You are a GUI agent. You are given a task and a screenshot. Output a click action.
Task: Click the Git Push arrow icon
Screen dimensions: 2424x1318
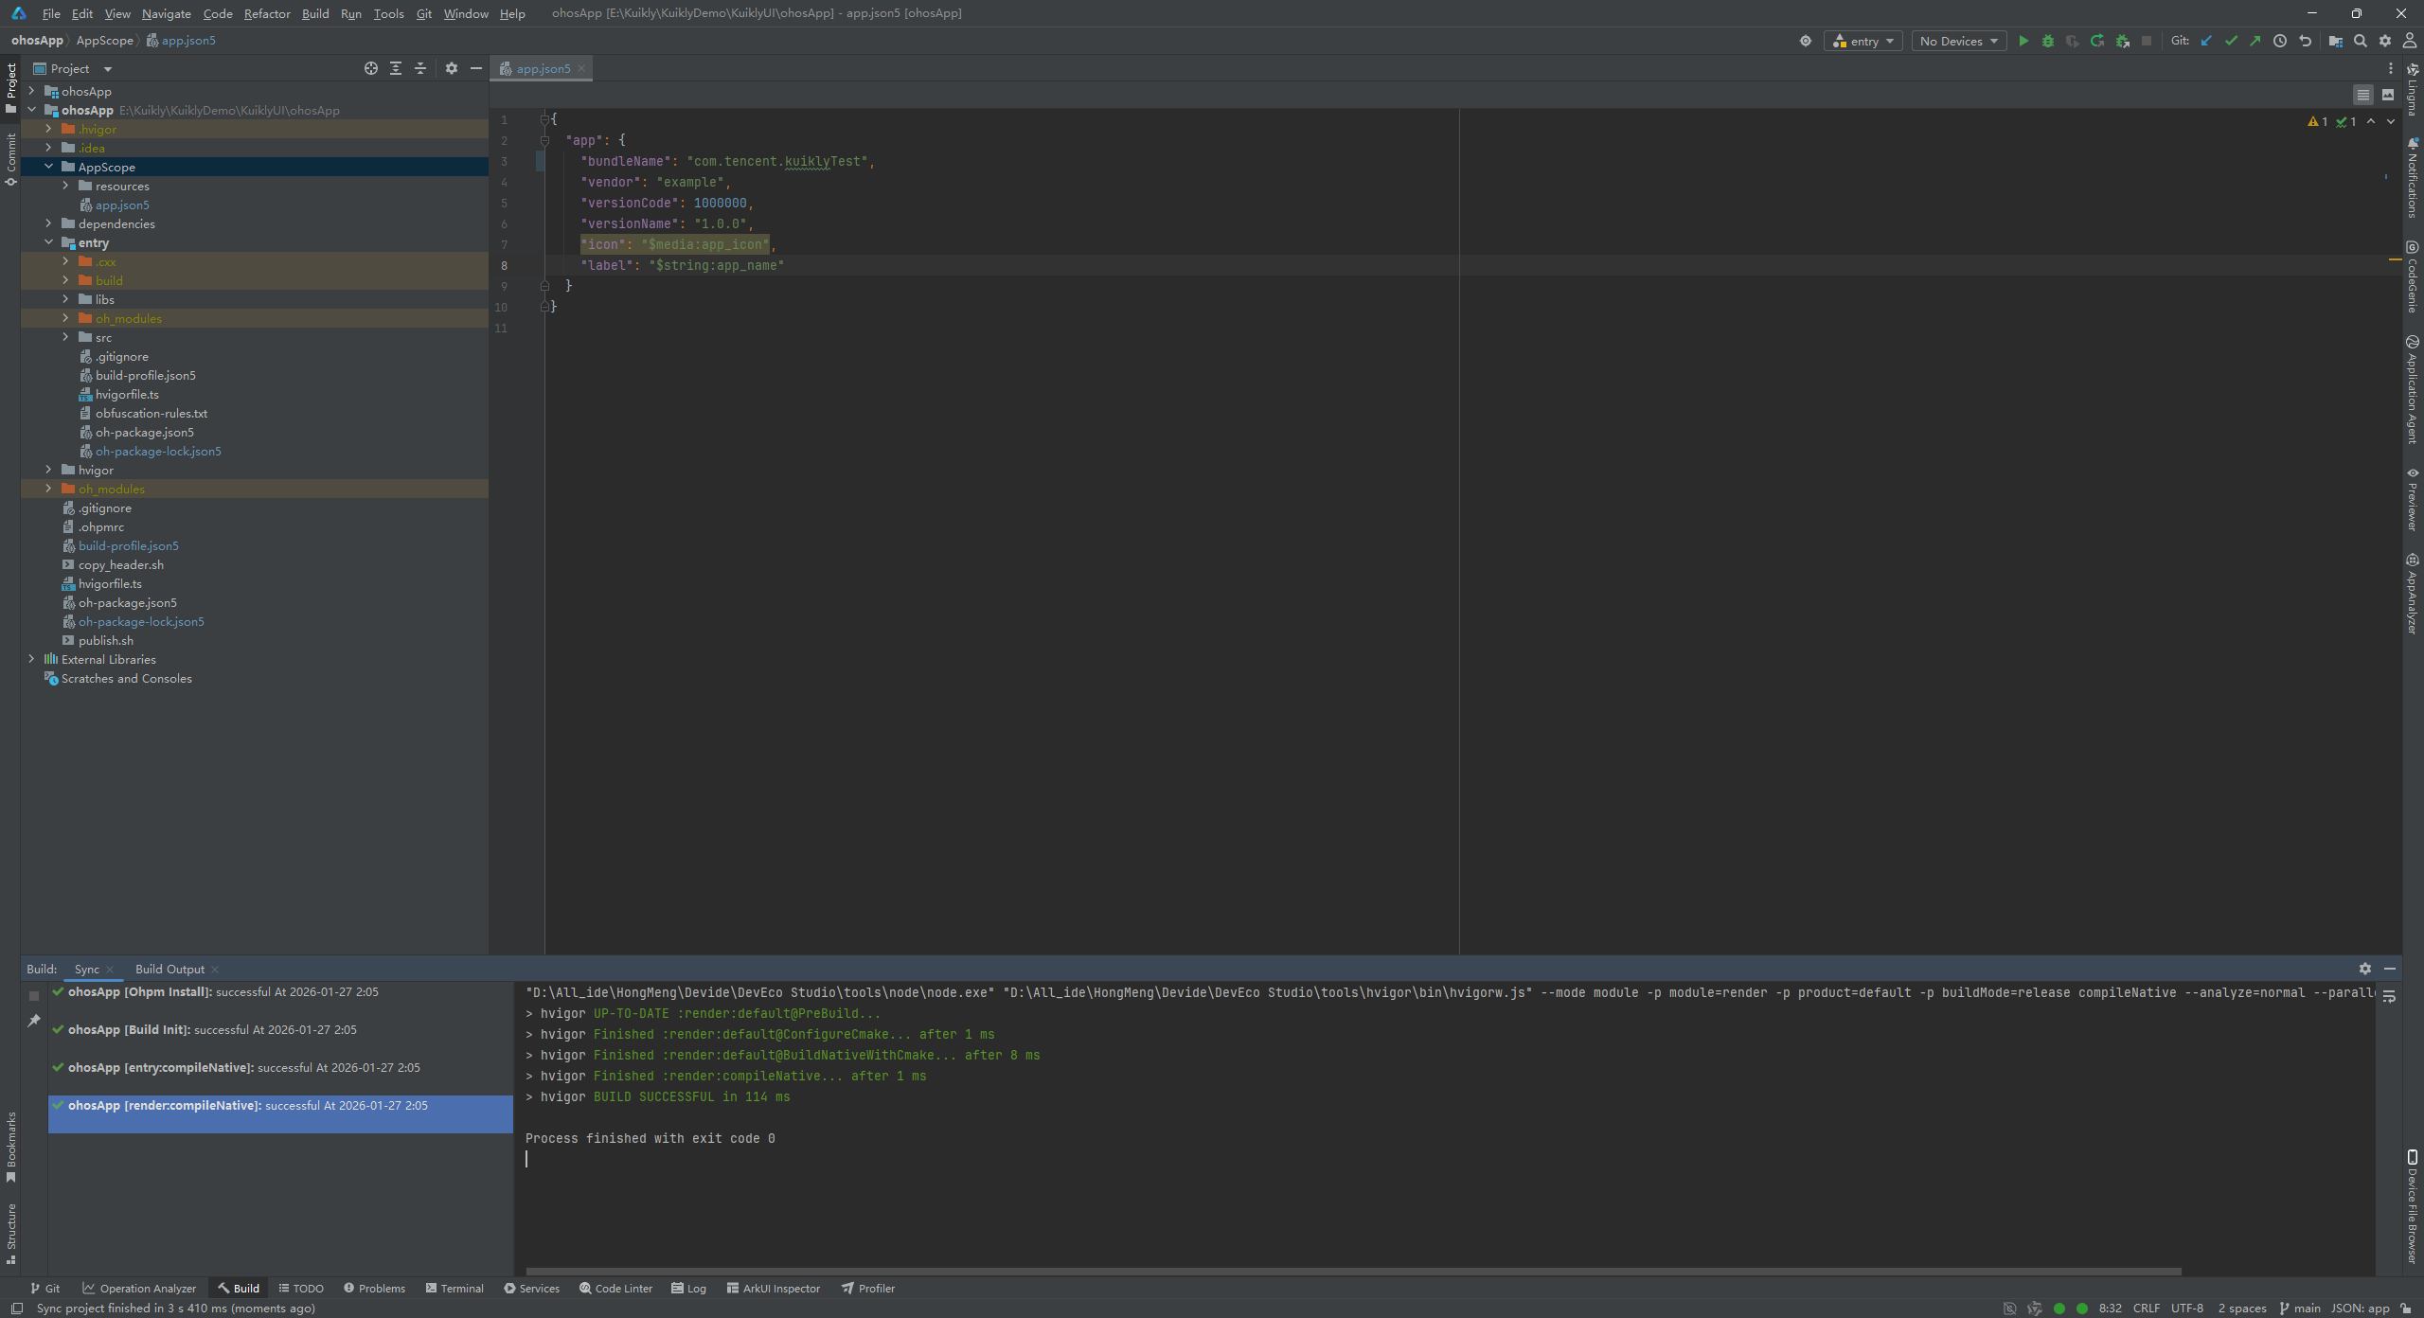(x=2255, y=41)
